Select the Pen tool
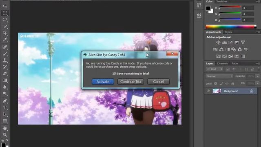261x147 pixels. click(5, 101)
